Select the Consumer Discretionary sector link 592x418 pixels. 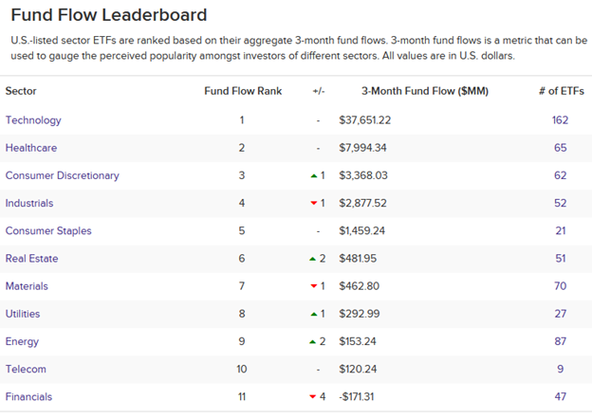pyautogui.click(x=61, y=175)
